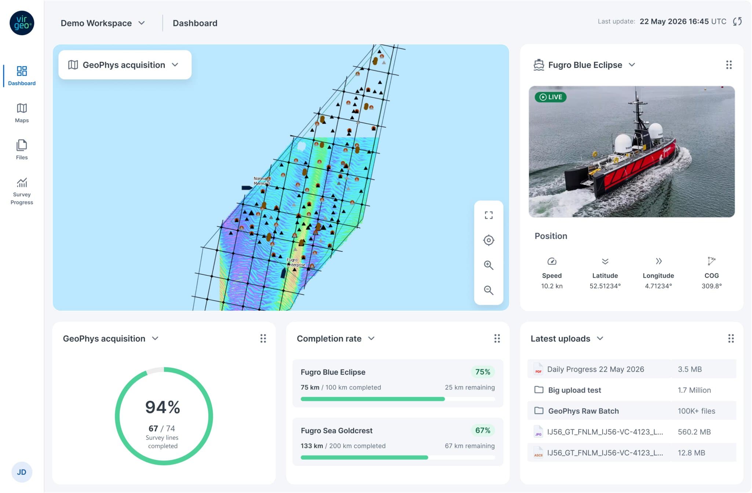
Task: Click Fugro Sea Goldcrest progress bar
Action: 398,457
